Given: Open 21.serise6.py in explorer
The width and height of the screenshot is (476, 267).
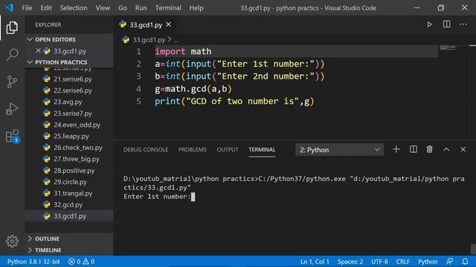Looking at the screenshot, I should [x=69, y=79].
